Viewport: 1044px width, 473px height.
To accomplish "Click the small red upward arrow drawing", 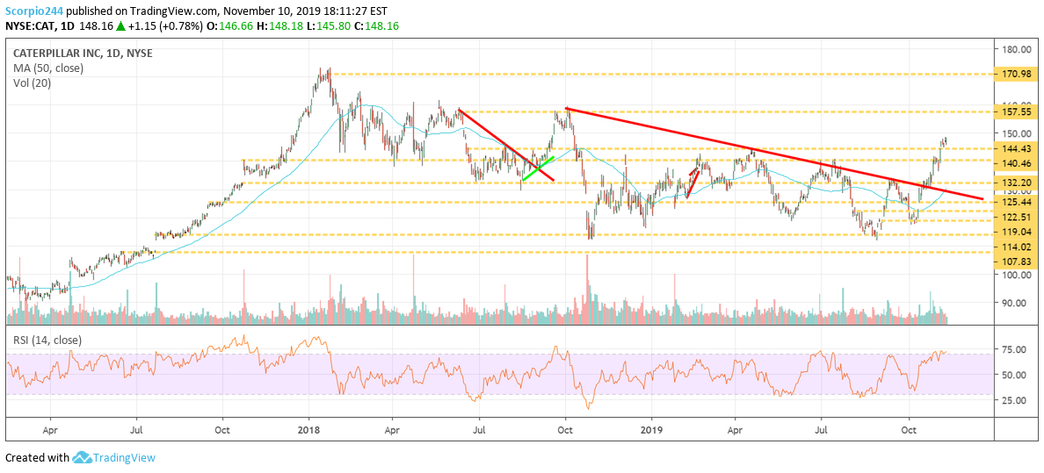I will point(692,182).
